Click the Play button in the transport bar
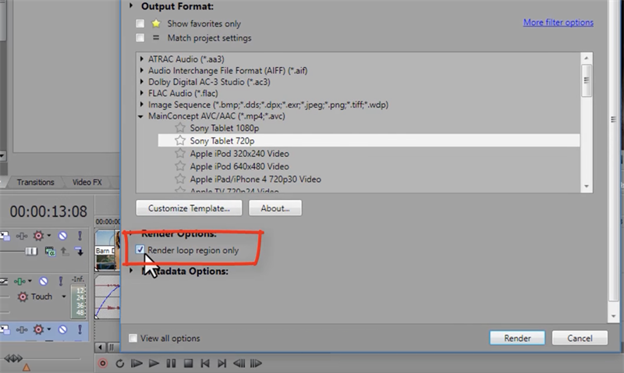Screen dimensions: 624x373 tap(154, 363)
